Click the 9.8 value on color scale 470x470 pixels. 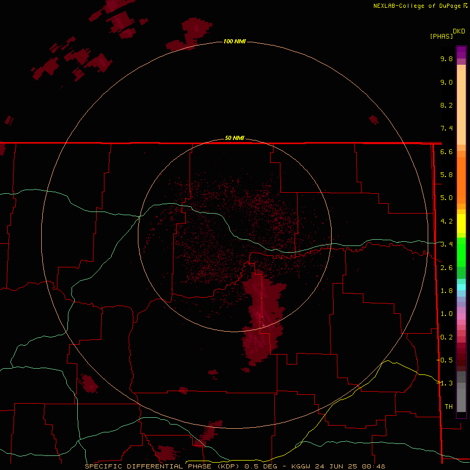pyautogui.click(x=446, y=58)
